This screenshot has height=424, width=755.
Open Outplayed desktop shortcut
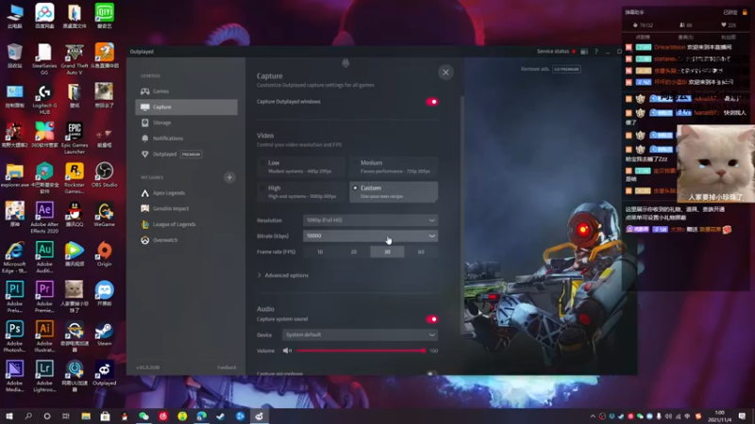(x=104, y=374)
